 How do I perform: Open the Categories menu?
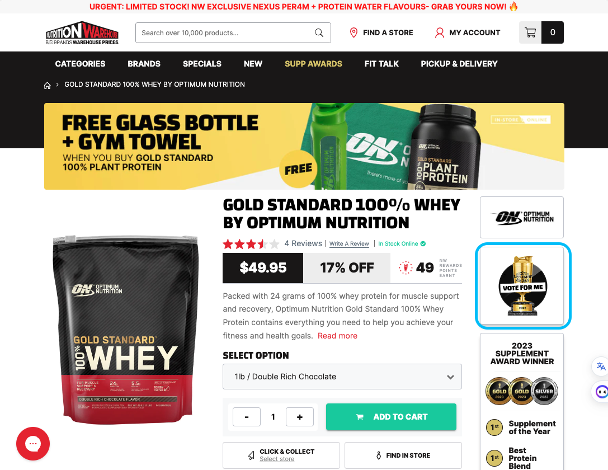click(x=81, y=64)
